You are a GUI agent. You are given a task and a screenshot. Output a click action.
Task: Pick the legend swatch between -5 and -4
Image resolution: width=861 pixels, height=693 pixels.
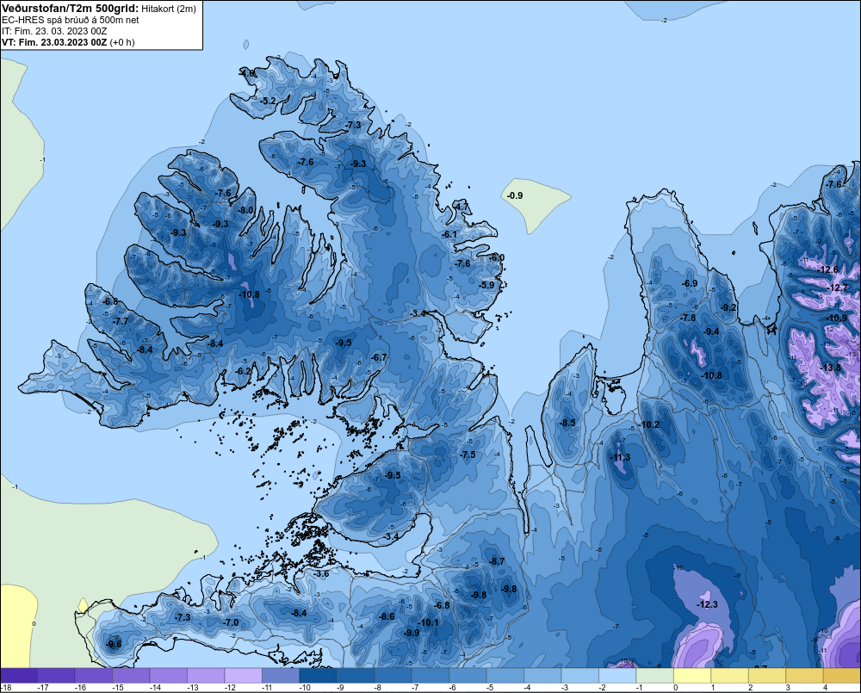pyautogui.click(x=505, y=676)
